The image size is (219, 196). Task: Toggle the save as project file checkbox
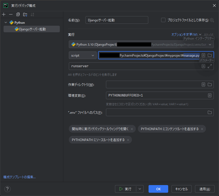coord(163,20)
